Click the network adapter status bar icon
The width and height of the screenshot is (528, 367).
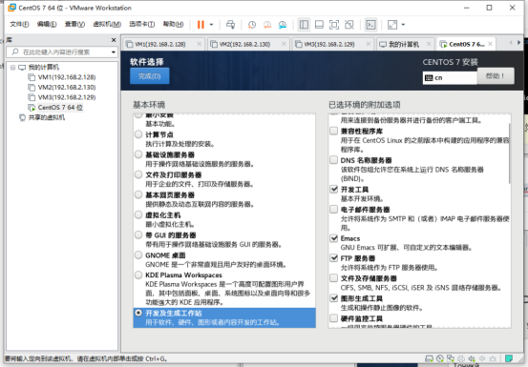pyautogui.click(x=451, y=358)
